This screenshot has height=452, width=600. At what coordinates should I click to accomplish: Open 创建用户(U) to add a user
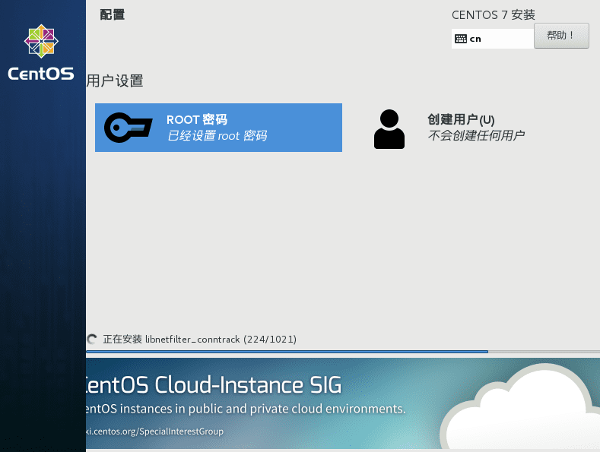coord(461,119)
